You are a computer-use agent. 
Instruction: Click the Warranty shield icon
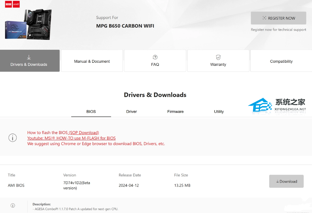tap(218, 57)
